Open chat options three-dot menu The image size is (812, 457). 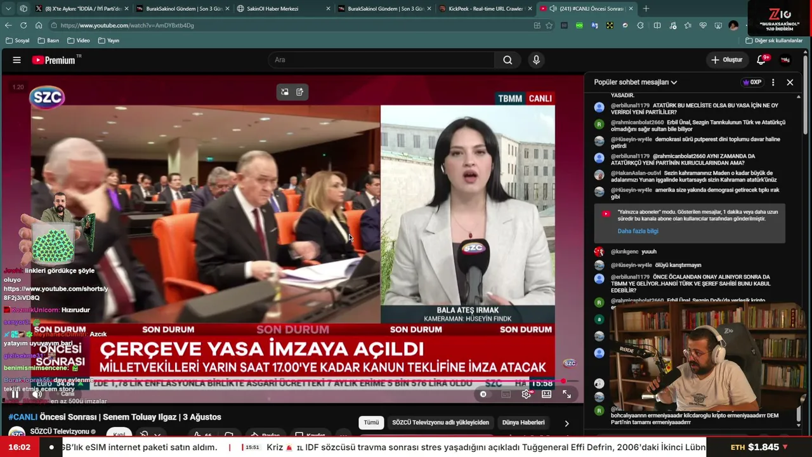(773, 83)
